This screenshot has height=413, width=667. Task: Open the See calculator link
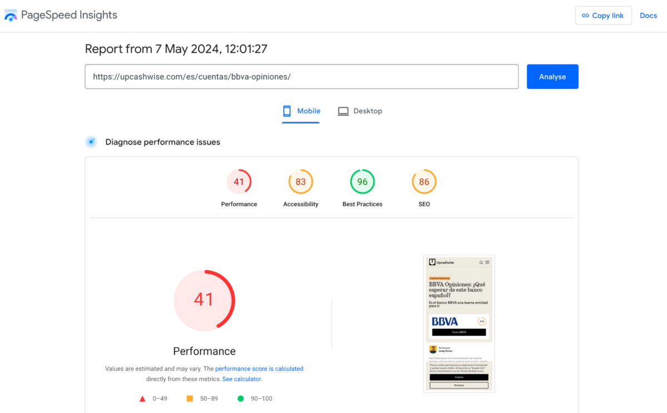coord(242,379)
